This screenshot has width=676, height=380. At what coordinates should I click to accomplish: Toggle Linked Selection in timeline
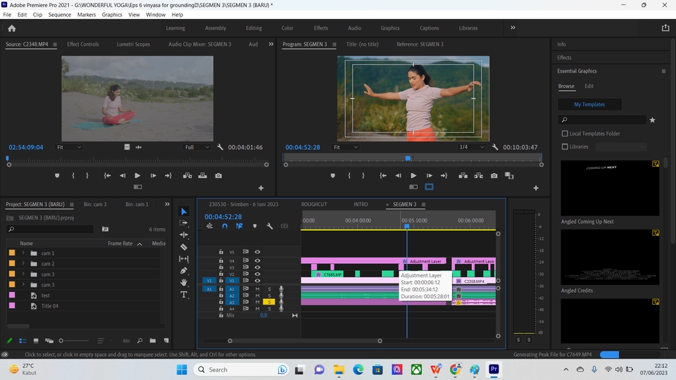pyautogui.click(x=239, y=226)
